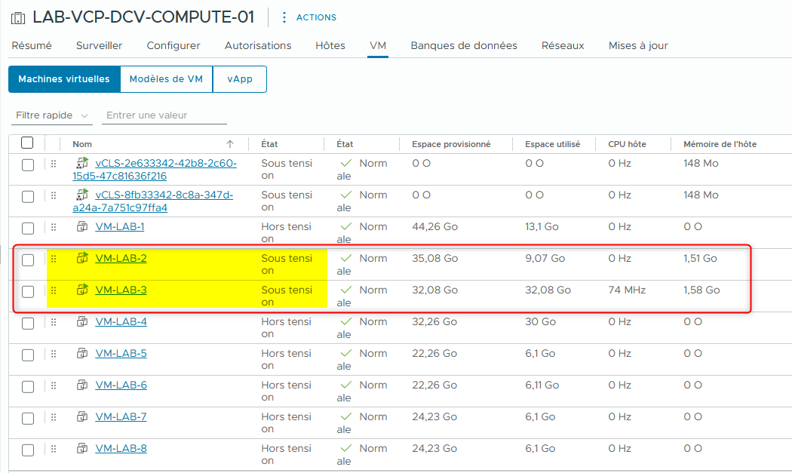Select the cluster icon next to LAB-VCP-DCV-COMPUTE-01

(x=17, y=17)
